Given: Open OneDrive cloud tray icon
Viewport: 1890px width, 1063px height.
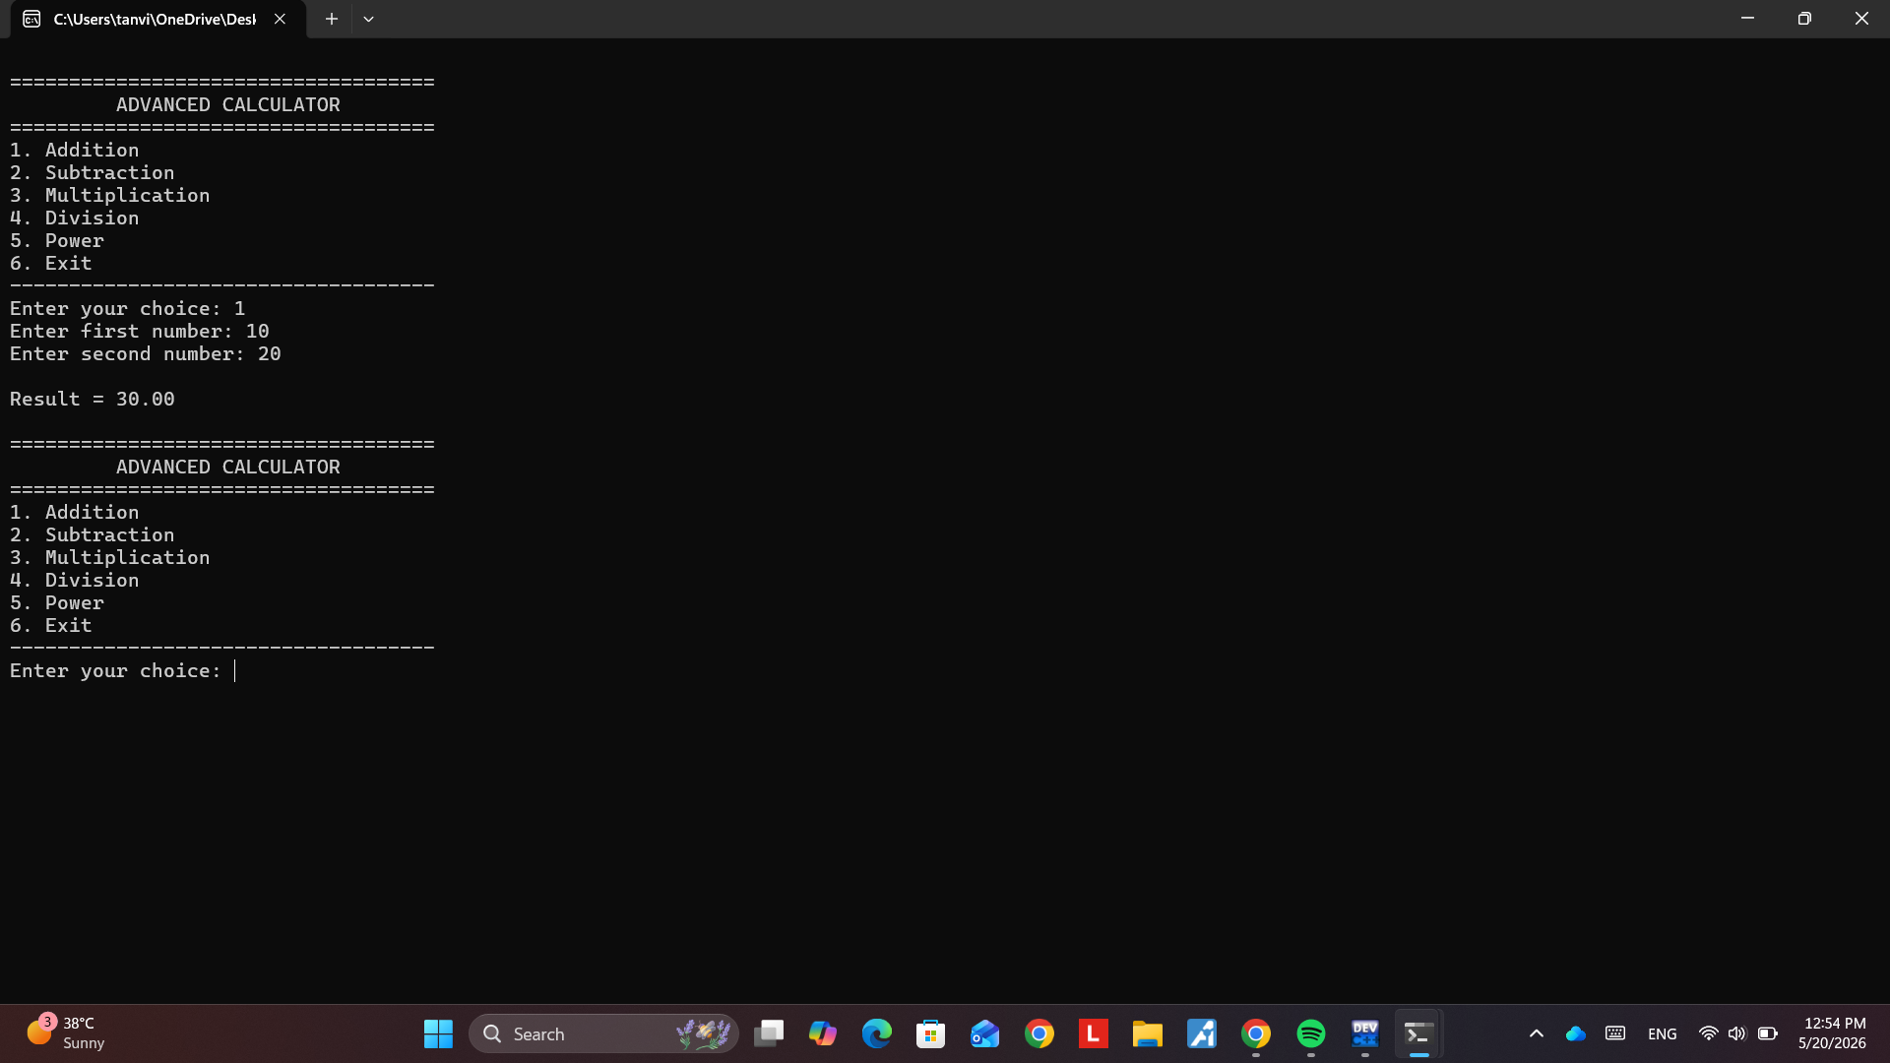Looking at the screenshot, I should pos(1576,1033).
